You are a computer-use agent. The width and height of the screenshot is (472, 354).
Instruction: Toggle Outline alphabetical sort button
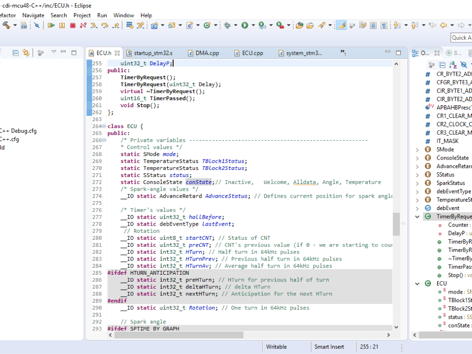click(x=453, y=65)
